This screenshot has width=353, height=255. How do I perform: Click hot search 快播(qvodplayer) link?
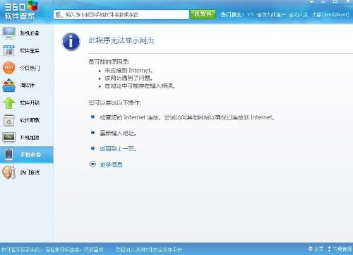[x=330, y=15]
